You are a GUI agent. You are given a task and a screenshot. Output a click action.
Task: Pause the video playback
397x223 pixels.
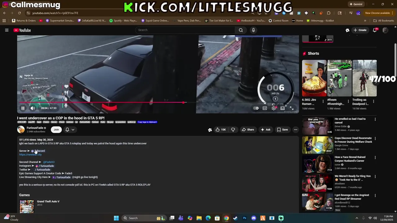coord(23,108)
